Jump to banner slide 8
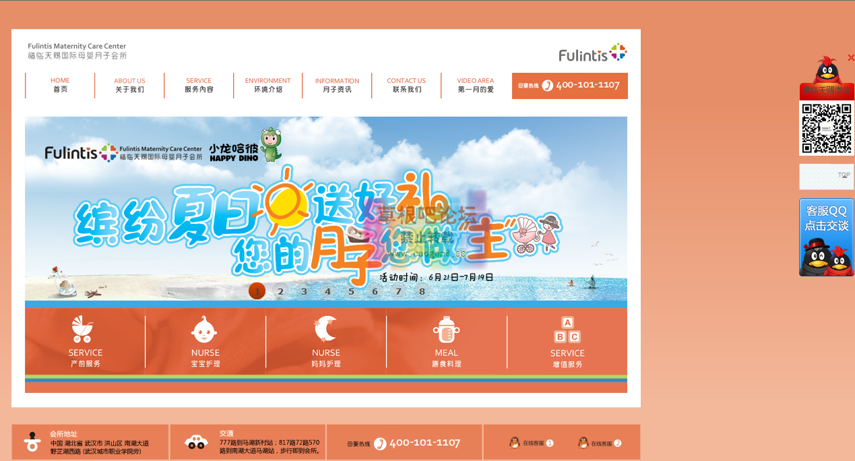Image resolution: width=855 pixels, height=461 pixels. pyautogui.click(x=422, y=291)
